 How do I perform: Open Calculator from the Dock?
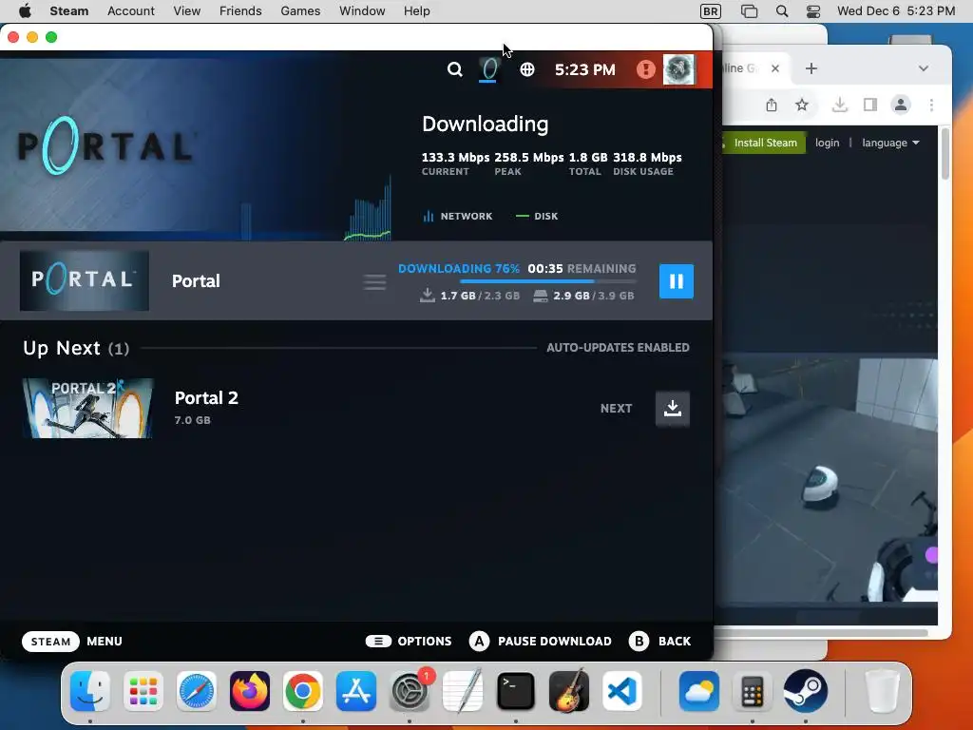[753, 691]
